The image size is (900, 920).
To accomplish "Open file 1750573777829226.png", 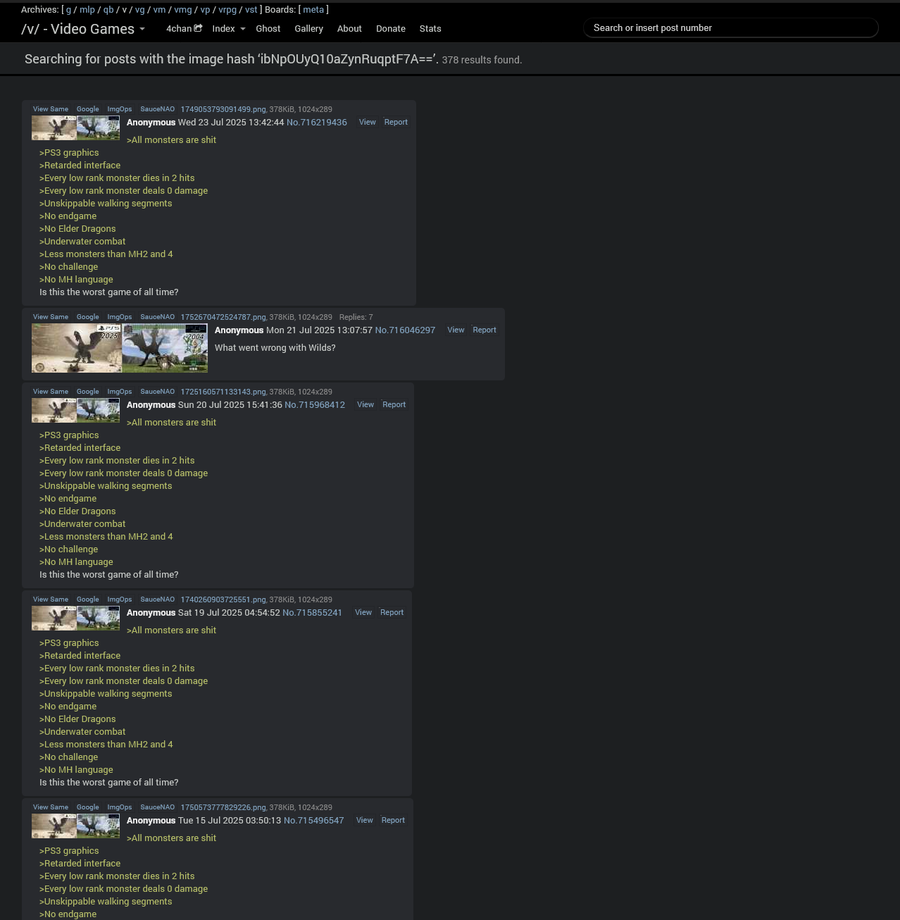I will (x=223, y=807).
